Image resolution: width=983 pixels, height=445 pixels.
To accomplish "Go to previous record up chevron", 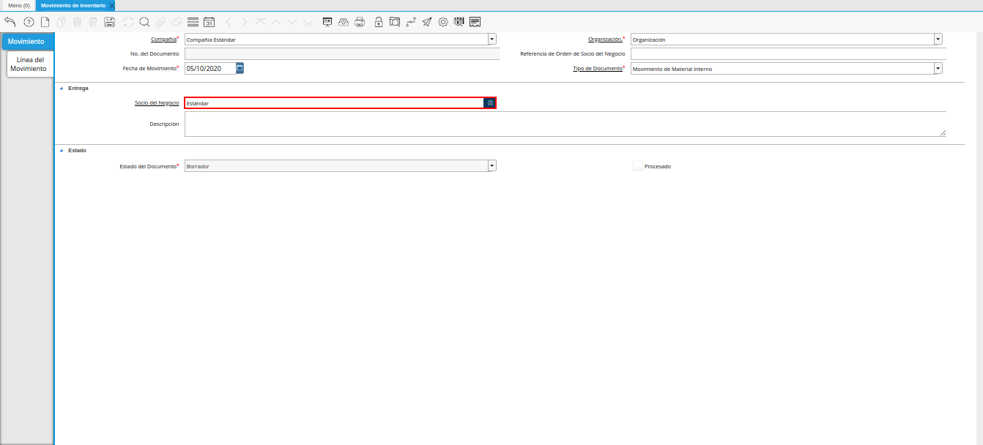I will (x=276, y=22).
